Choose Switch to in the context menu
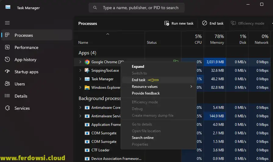 pos(158,73)
